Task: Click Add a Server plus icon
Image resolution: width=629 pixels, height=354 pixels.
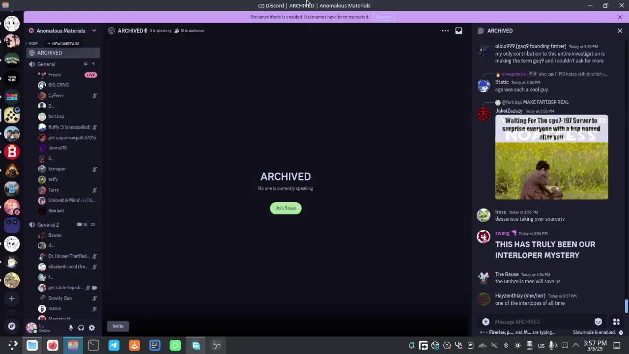Action: pyautogui.click(x=12, y=298)
